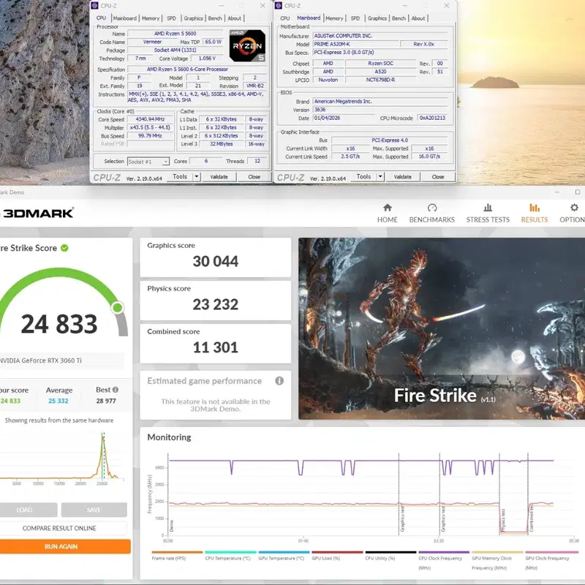Click the green validated checkmark beside Fire Strike Score
Viewport: 585px width, 585px height.
[x=64, y=248]
